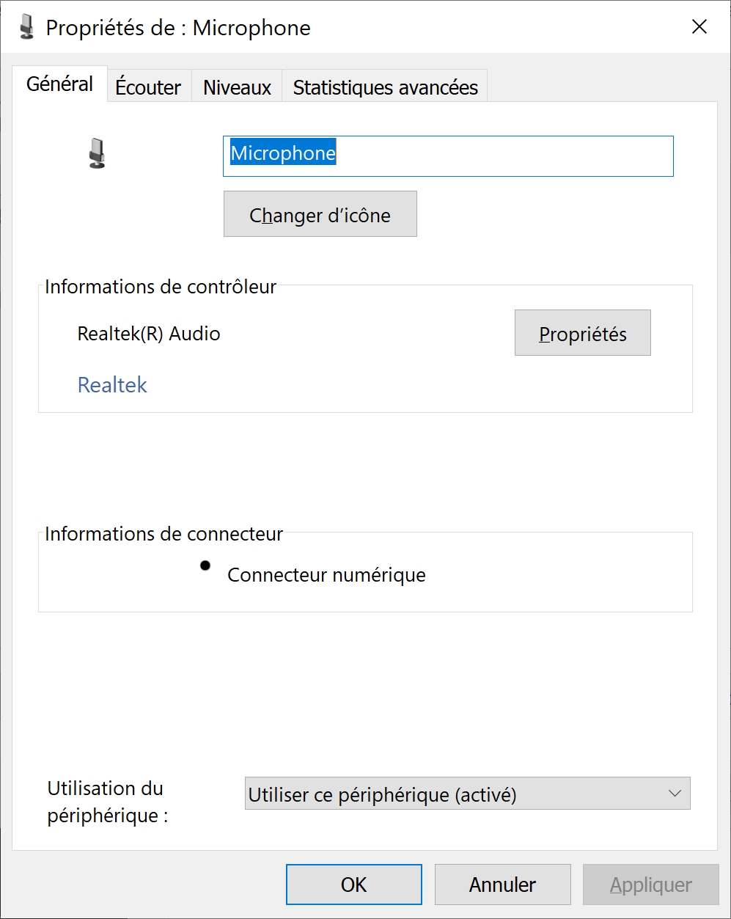Select the Général tab
Image resolution: width=731 pixels, height=919 pixels.
pyautogui.click(x=60, y=84)
